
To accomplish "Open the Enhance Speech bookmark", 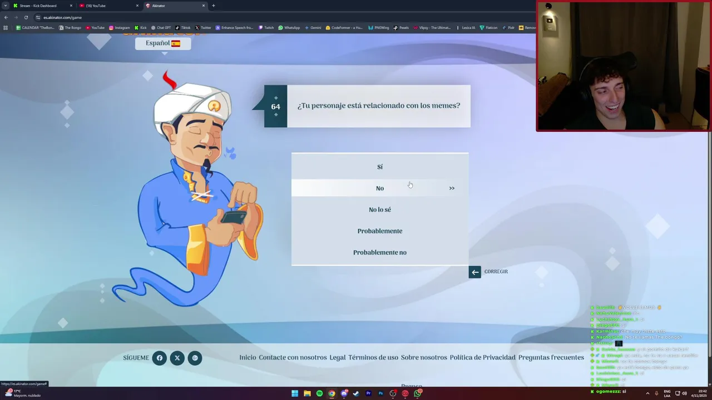I will [x=234, y=28].
